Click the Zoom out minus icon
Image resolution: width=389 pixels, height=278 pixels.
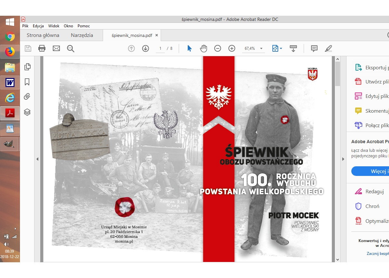[218, 48]
